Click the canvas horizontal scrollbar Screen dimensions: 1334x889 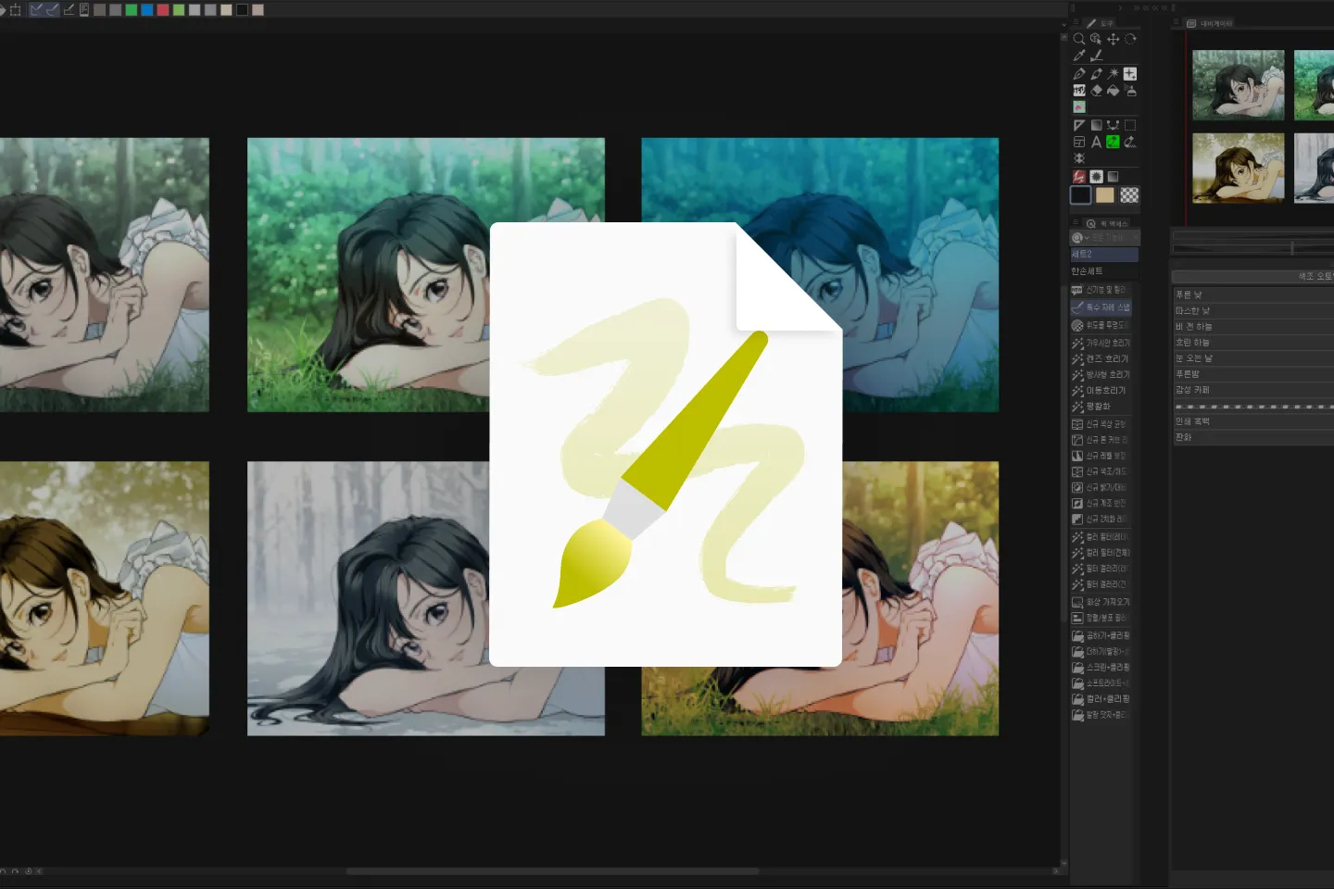coord(552,870)
